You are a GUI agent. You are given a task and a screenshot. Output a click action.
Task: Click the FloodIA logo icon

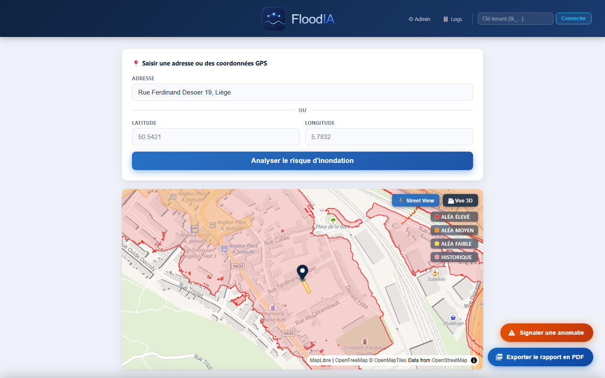[274, 19]
